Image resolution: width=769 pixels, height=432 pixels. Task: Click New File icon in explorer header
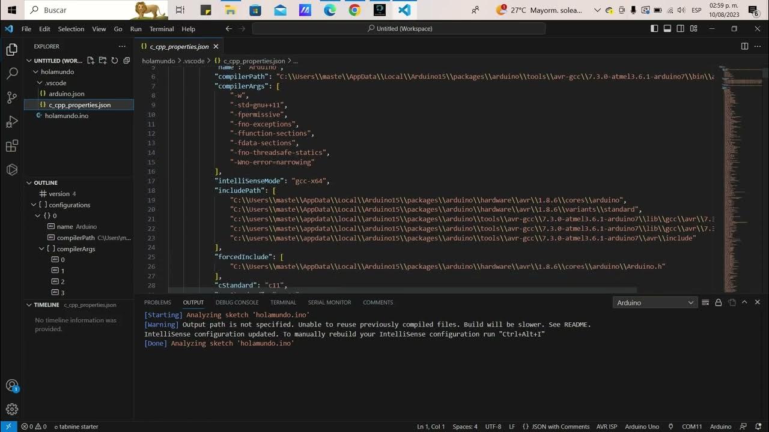pyautogui.click(x=91, y=61)
